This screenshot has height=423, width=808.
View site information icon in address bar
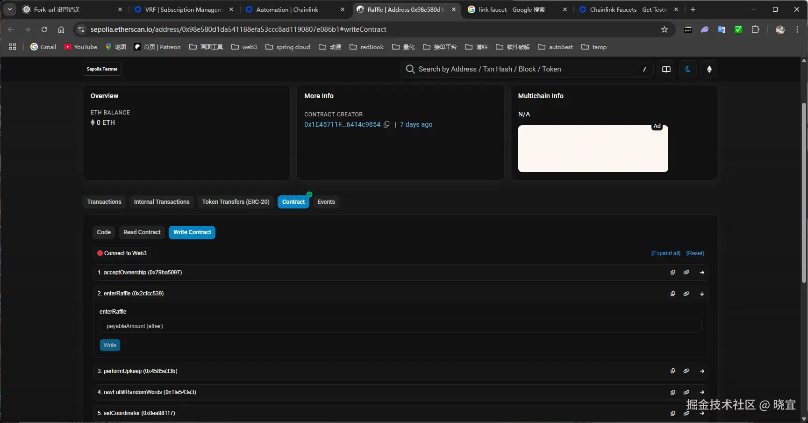(x=81, y=29)
